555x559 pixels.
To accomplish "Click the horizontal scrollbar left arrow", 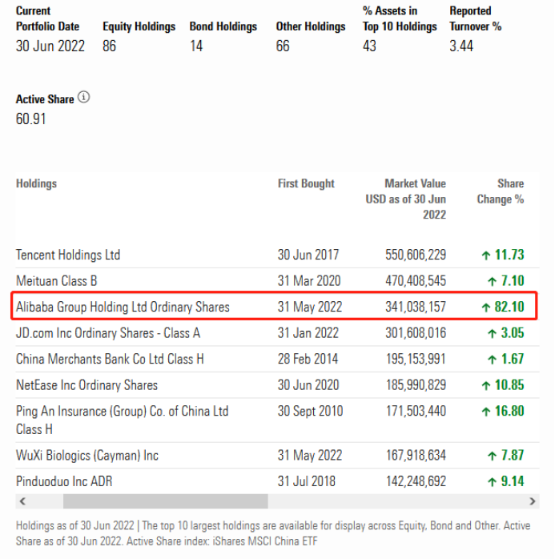I will click(x=22, y=501).
